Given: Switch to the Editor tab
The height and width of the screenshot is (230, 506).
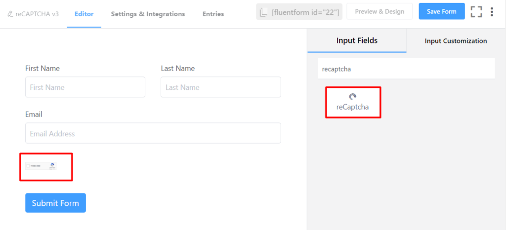Looking at the screenshot, I should tap(84, 14).
